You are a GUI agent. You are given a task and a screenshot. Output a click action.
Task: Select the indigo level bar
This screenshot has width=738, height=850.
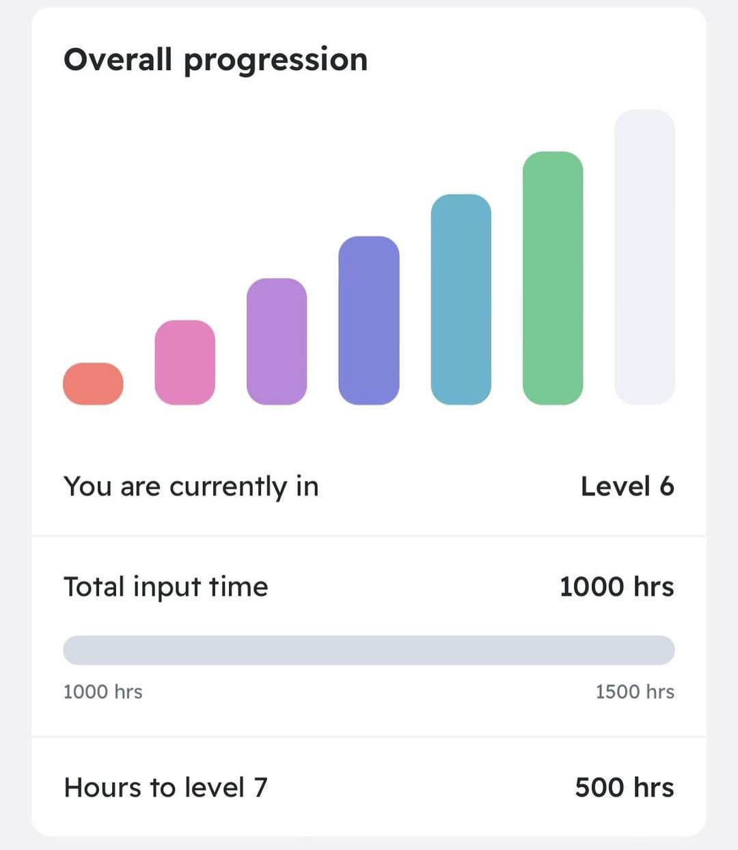click(369, 320)
